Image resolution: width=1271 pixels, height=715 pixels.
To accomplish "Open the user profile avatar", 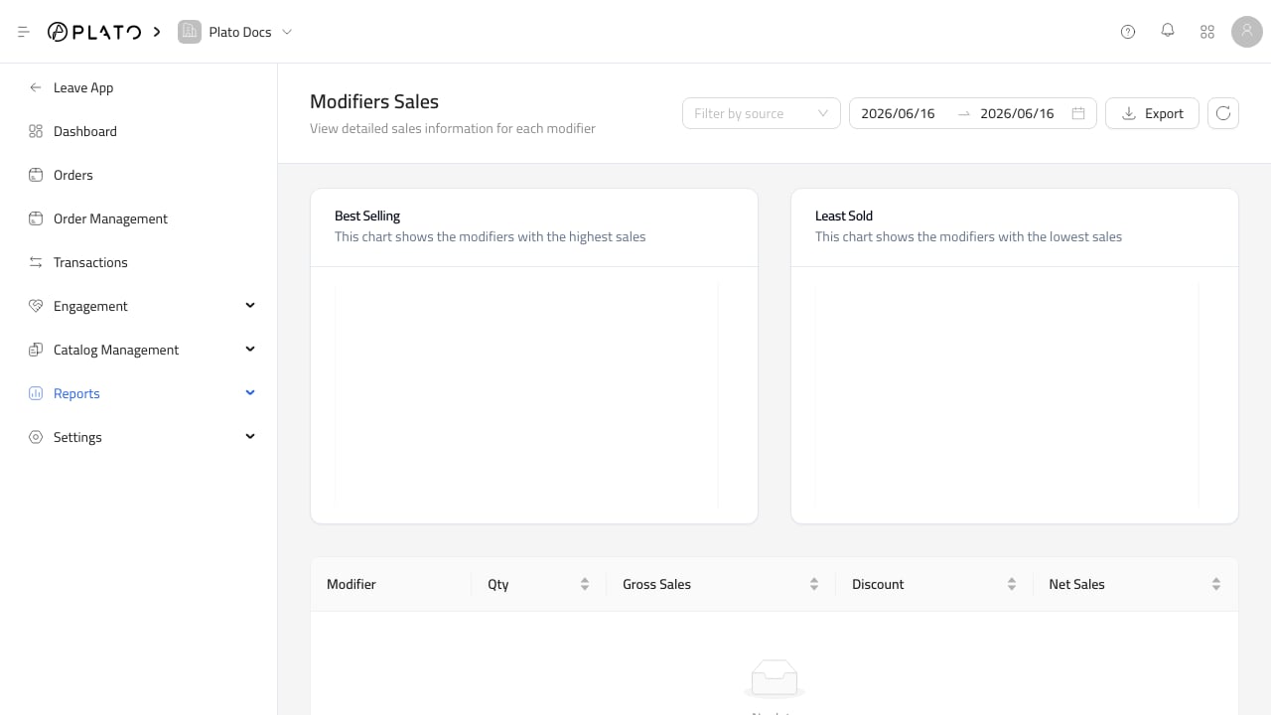I will click(x=1247, y=32).
